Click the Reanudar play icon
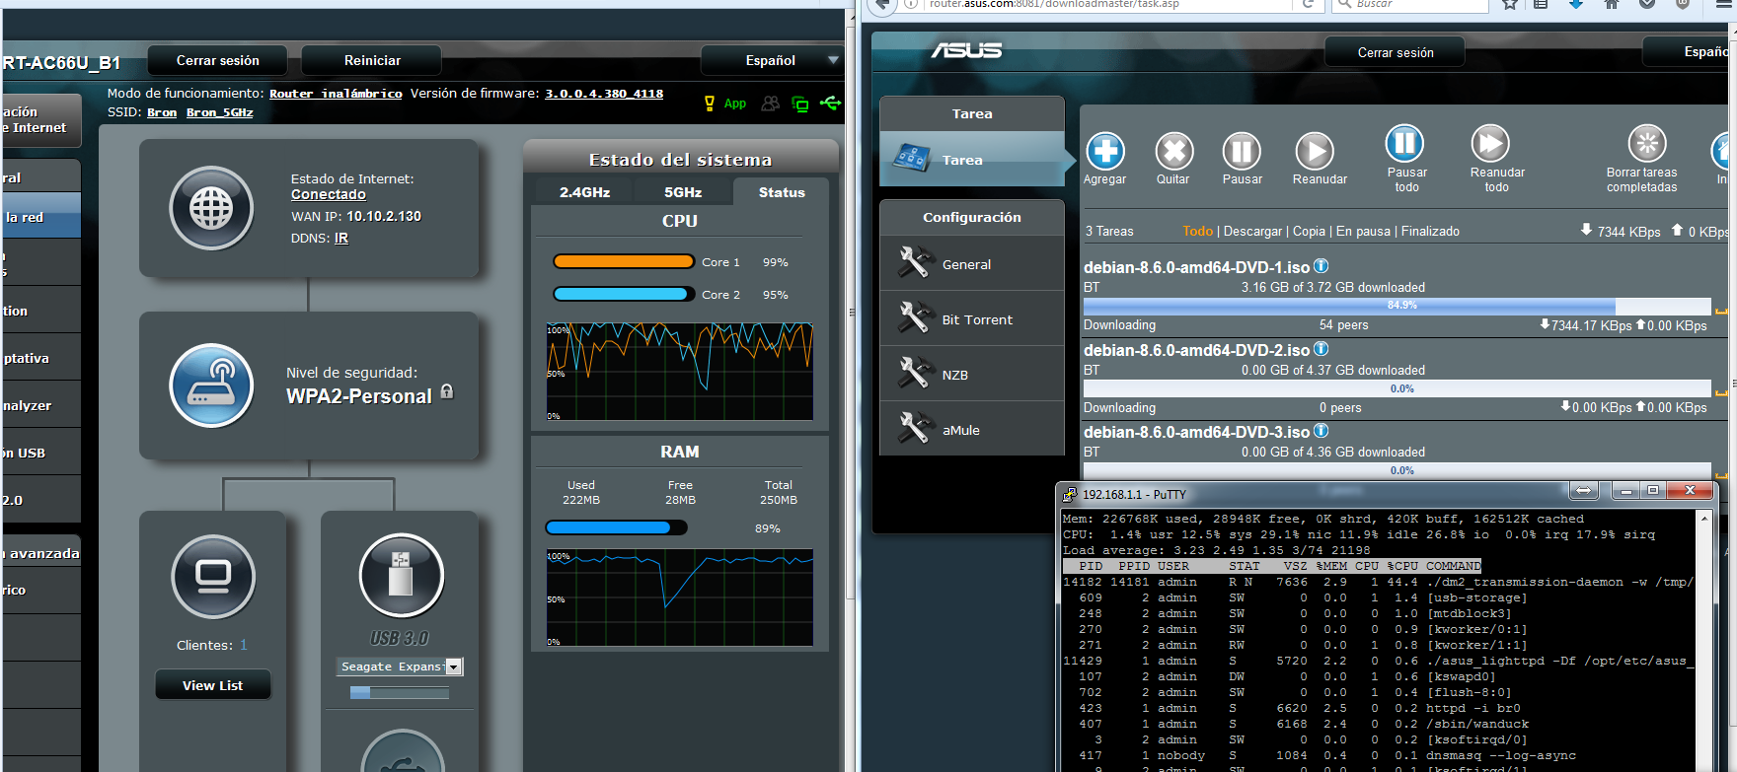 (1315, 151)
